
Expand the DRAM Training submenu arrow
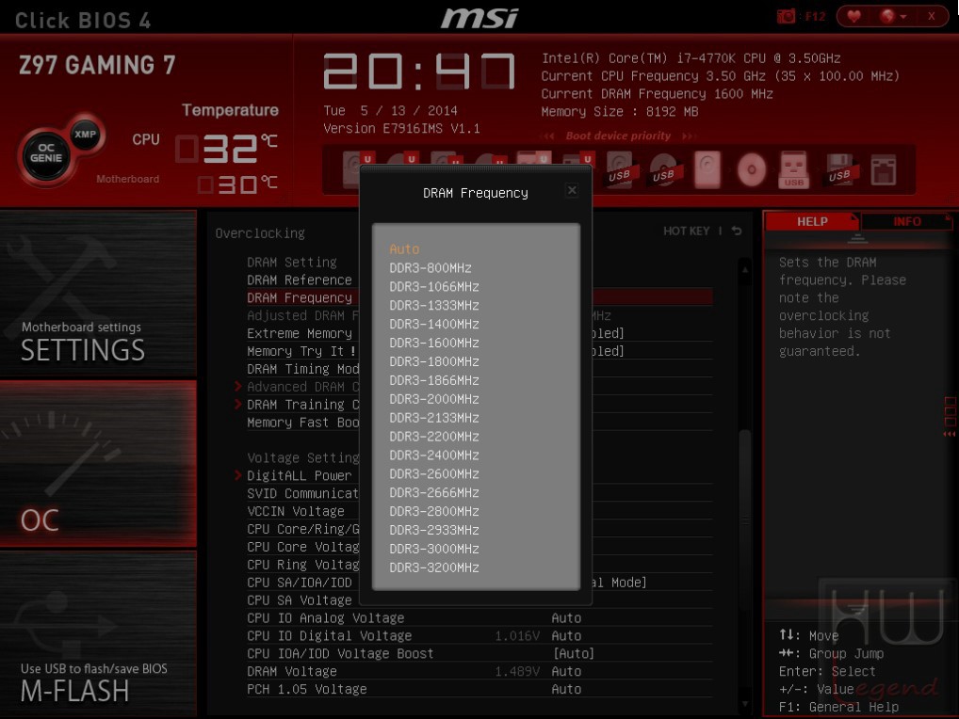(238, 405)
